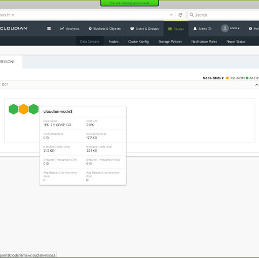Open Storage Policies tab

click(x=170, y=42)
